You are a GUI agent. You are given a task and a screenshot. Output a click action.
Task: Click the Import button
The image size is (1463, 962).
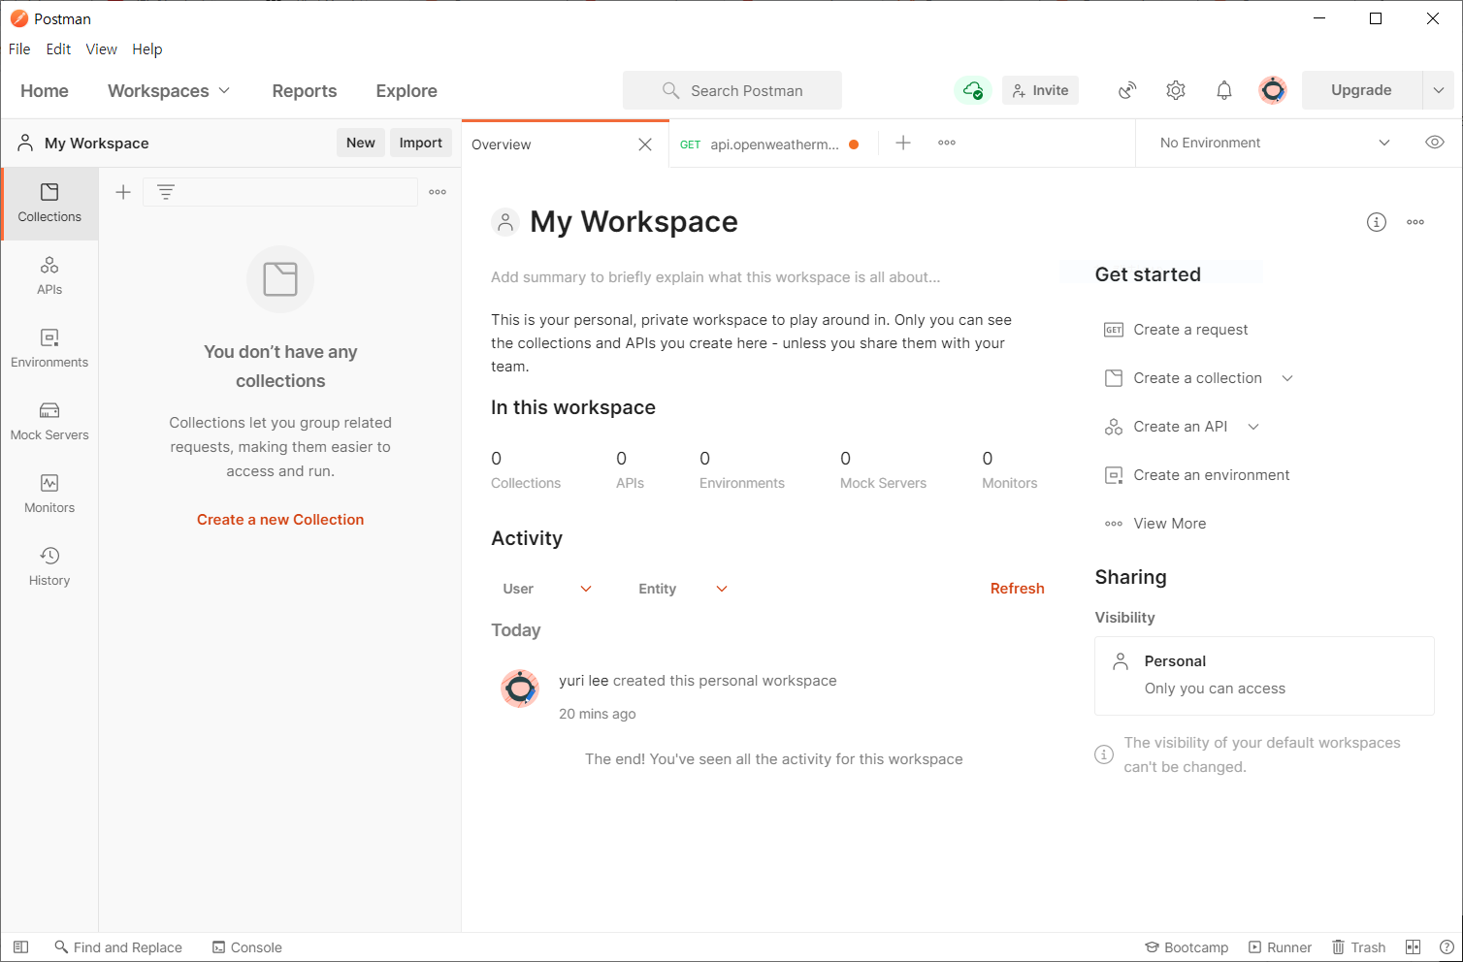click(x=421, y=143)
